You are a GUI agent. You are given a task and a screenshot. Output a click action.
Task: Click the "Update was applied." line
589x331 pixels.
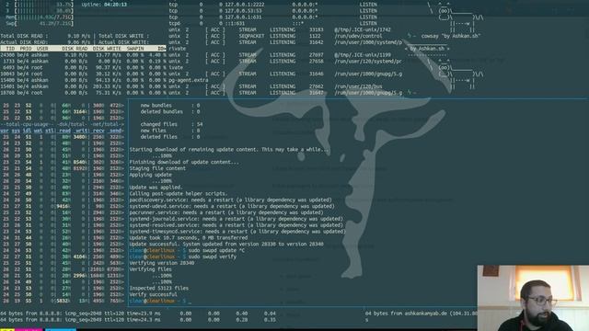click(156, 188)
